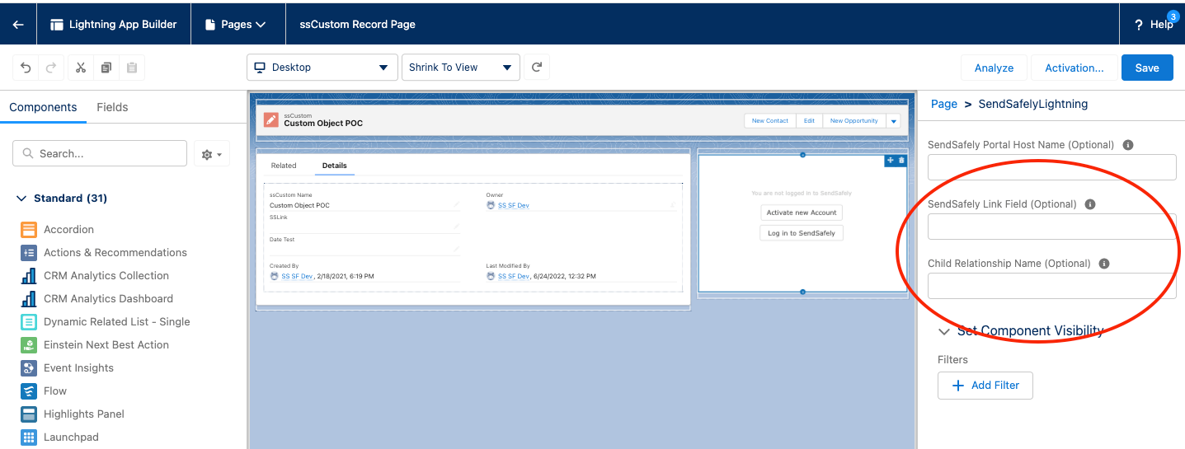
Task: Click the Page breadcrumb link
Action: pyautogui.click(x=943, y=104)
